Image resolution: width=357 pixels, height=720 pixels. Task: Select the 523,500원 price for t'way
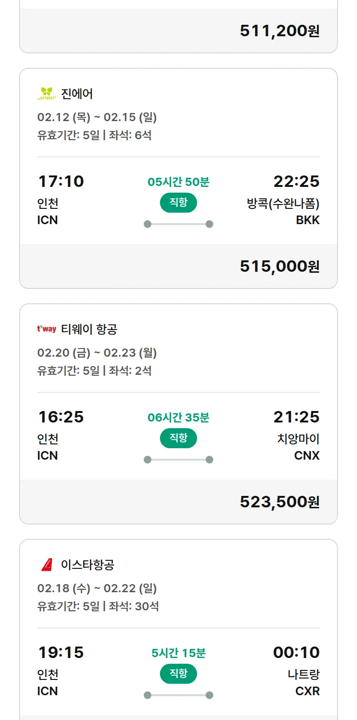pos(279,502)
